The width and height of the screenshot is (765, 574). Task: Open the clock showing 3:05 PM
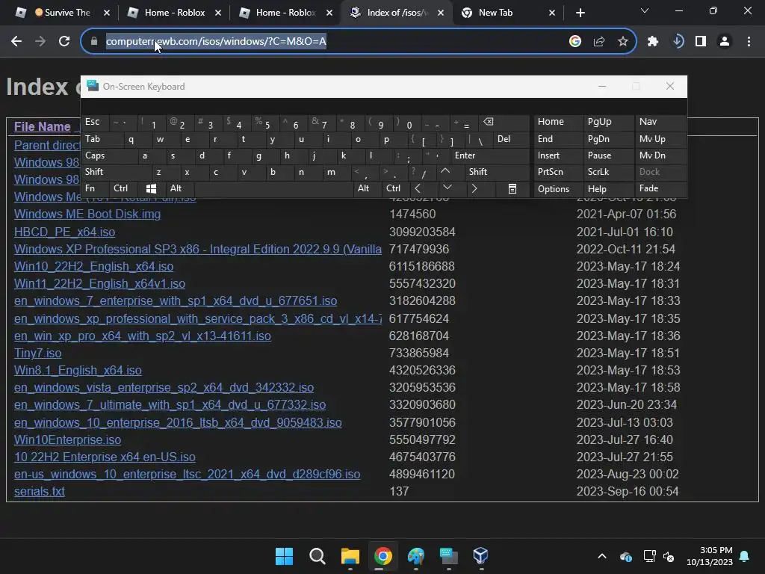coord(710,556)
